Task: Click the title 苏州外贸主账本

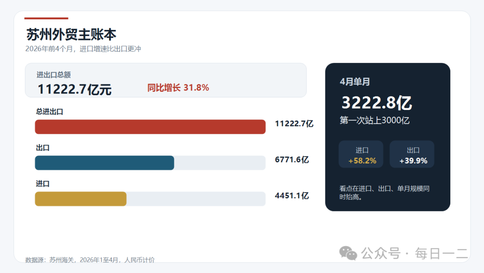Action: 71,34
